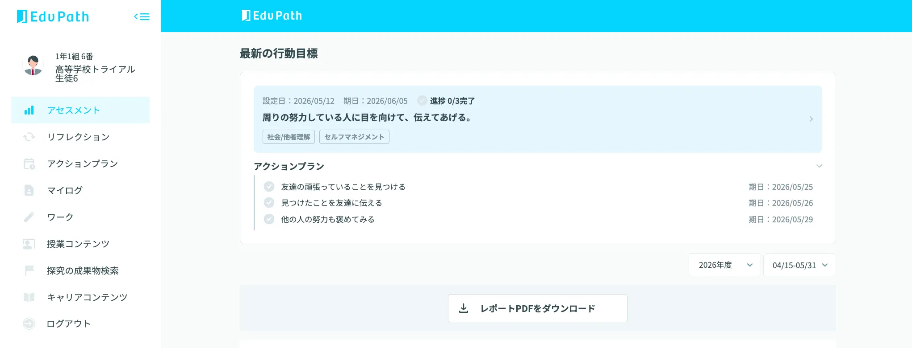Click the 探究の成果物検索 flag icon
Image resolution: width=912 pixels, height=348 pixels.
(29, 270)
